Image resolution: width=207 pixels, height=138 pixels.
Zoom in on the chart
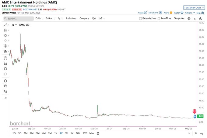point(5,86)
